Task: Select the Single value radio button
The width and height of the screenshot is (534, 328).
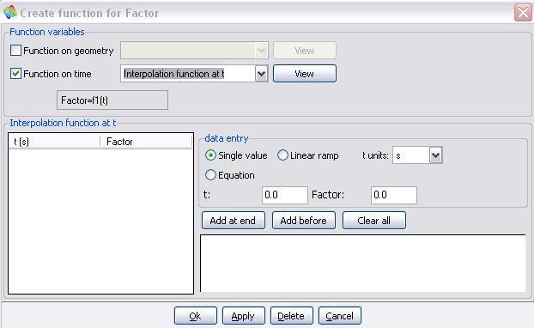Action: [x=210, y=155]
